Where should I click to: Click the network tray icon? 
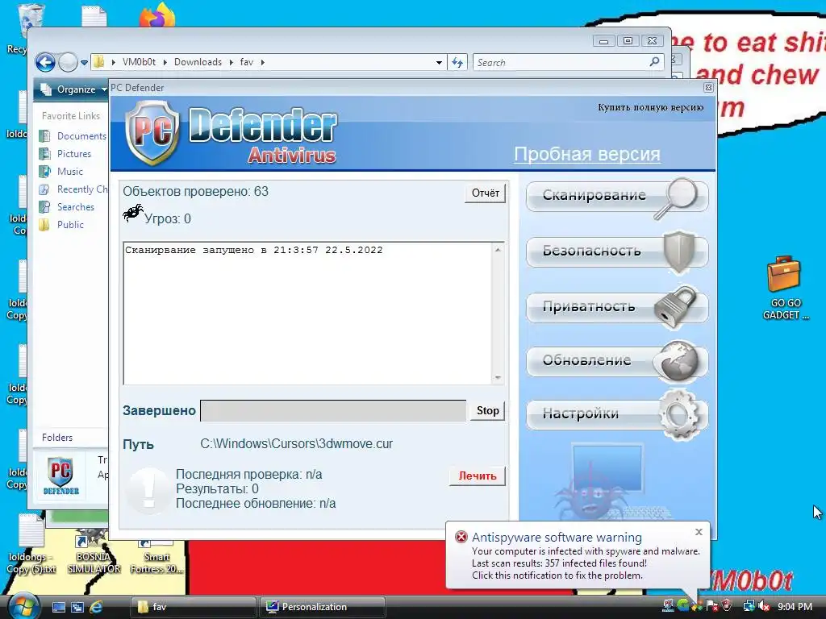(748, 606)
